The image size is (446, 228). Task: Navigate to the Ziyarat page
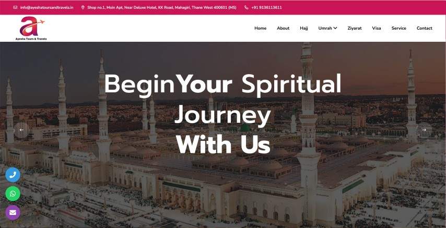pyautogui.click(x=355, y=28)
